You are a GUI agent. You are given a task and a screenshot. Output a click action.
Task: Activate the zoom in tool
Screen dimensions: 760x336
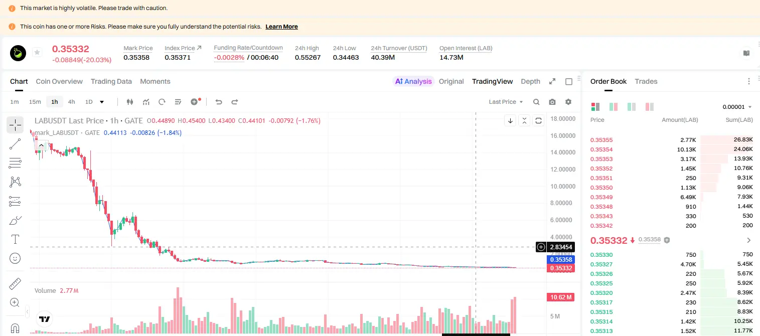click(x=15, y=303)
